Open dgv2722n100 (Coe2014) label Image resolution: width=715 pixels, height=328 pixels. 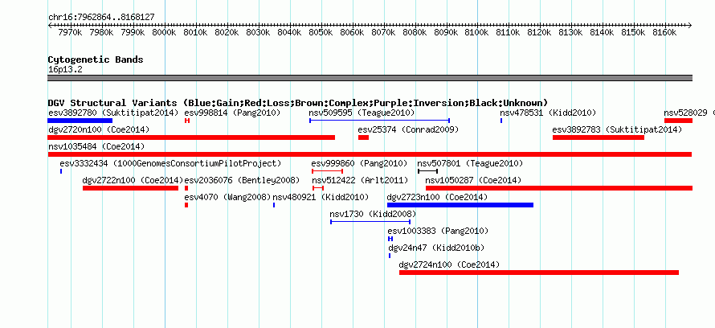click(x=133, y=180)
